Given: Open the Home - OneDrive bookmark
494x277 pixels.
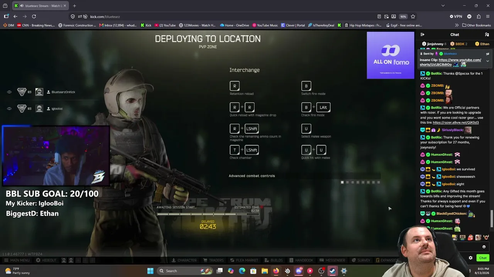Looking at the screenshot, I should pyautogui.click(x=234, y=25).
